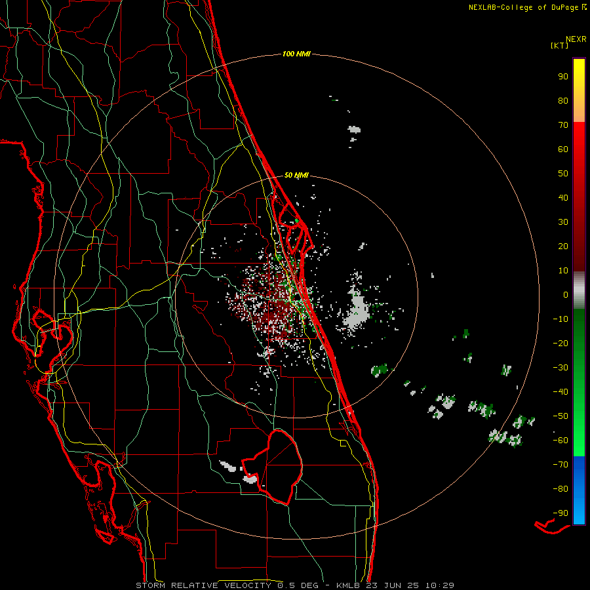Click the '50 NMI' range ring label

[x=296, y=175]
